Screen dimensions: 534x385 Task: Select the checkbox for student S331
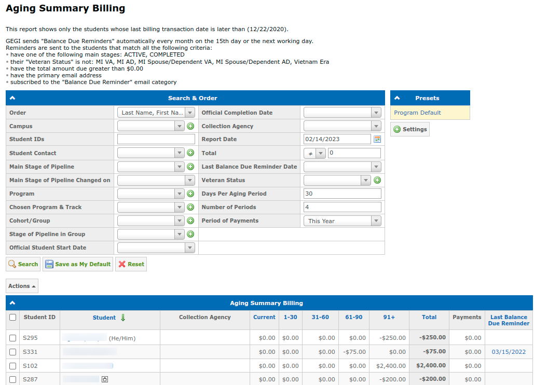pos(12,352)
